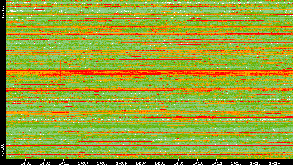Select the 14:04 time axis label

[x=83, y=163]
